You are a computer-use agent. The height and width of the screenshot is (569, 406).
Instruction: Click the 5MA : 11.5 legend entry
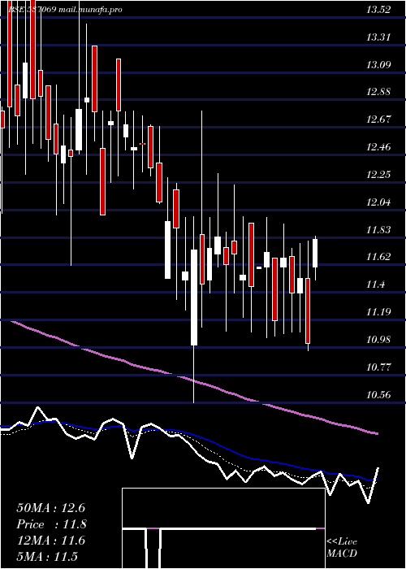tap(47, 557)
